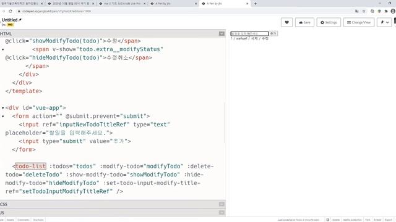
Task: Click 수정 link in the preview todo row
Action: (x=265, y=38)
